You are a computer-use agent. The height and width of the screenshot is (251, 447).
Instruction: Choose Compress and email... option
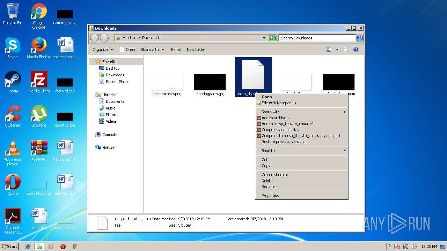pyautogui.click(x=302, y=130)
